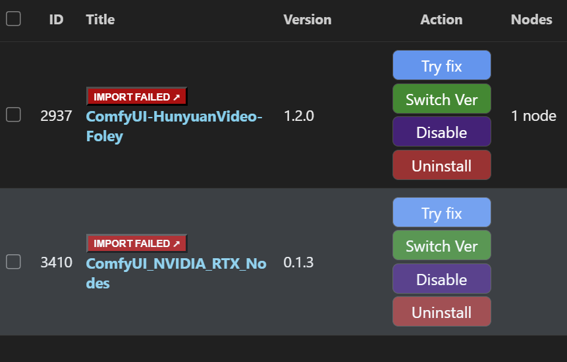Click Switch Ver for ComfyUI-HunyuanVideo-Foley
Image resolution: width=567 pixels, height=362 pixels.
pyautogui.click(x=441, y=99)
